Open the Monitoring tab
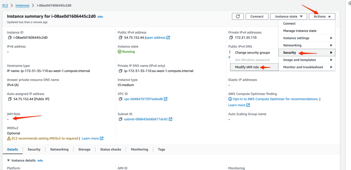This screenshot has width=351, height=170. (x=140, y=149)
